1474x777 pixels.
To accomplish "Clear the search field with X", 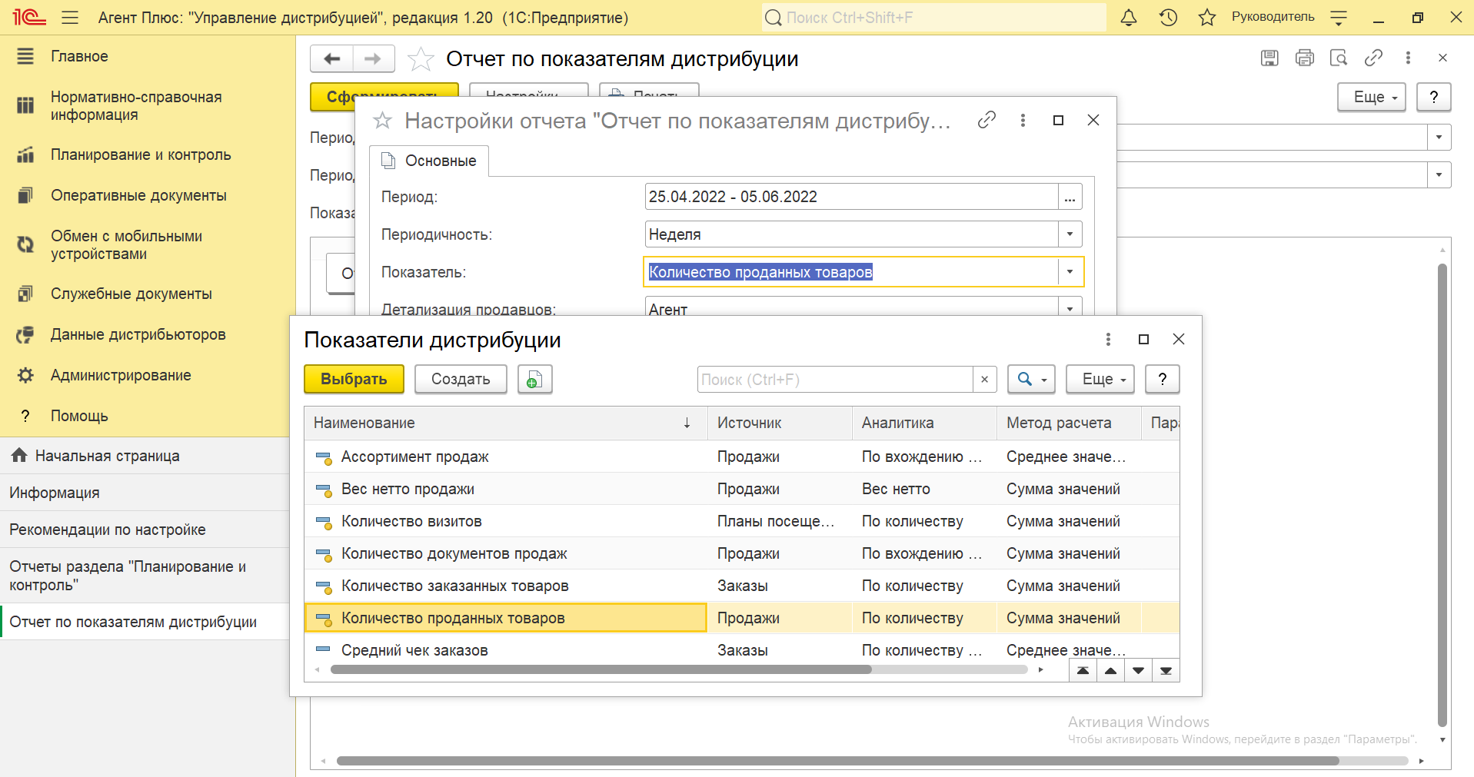I will 984,379.
